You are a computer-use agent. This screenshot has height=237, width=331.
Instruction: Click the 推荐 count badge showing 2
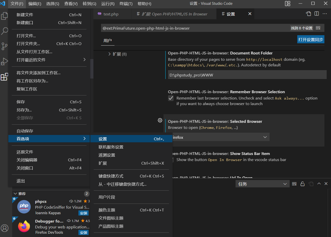coord(87,194)
